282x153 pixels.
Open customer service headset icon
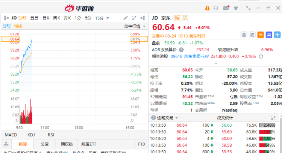pyautogui.click(x=216, y=8)
